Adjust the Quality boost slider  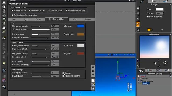click(41, 76)
